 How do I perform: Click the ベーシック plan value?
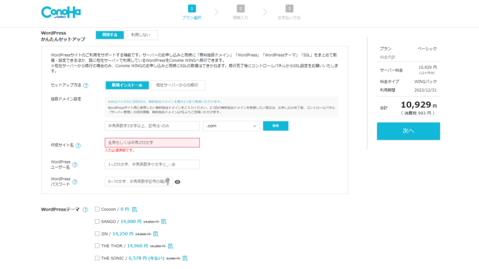click(427, 49)
